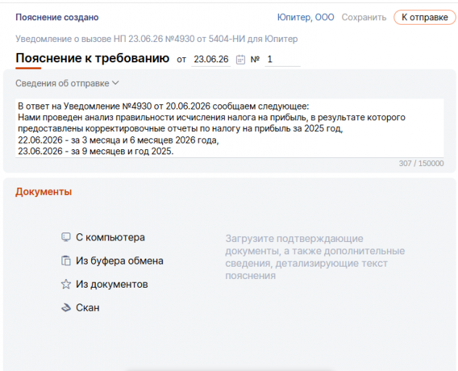Open the Юпитер, ООО organization link
Screen dimensions: 458x371
point(306,17)
